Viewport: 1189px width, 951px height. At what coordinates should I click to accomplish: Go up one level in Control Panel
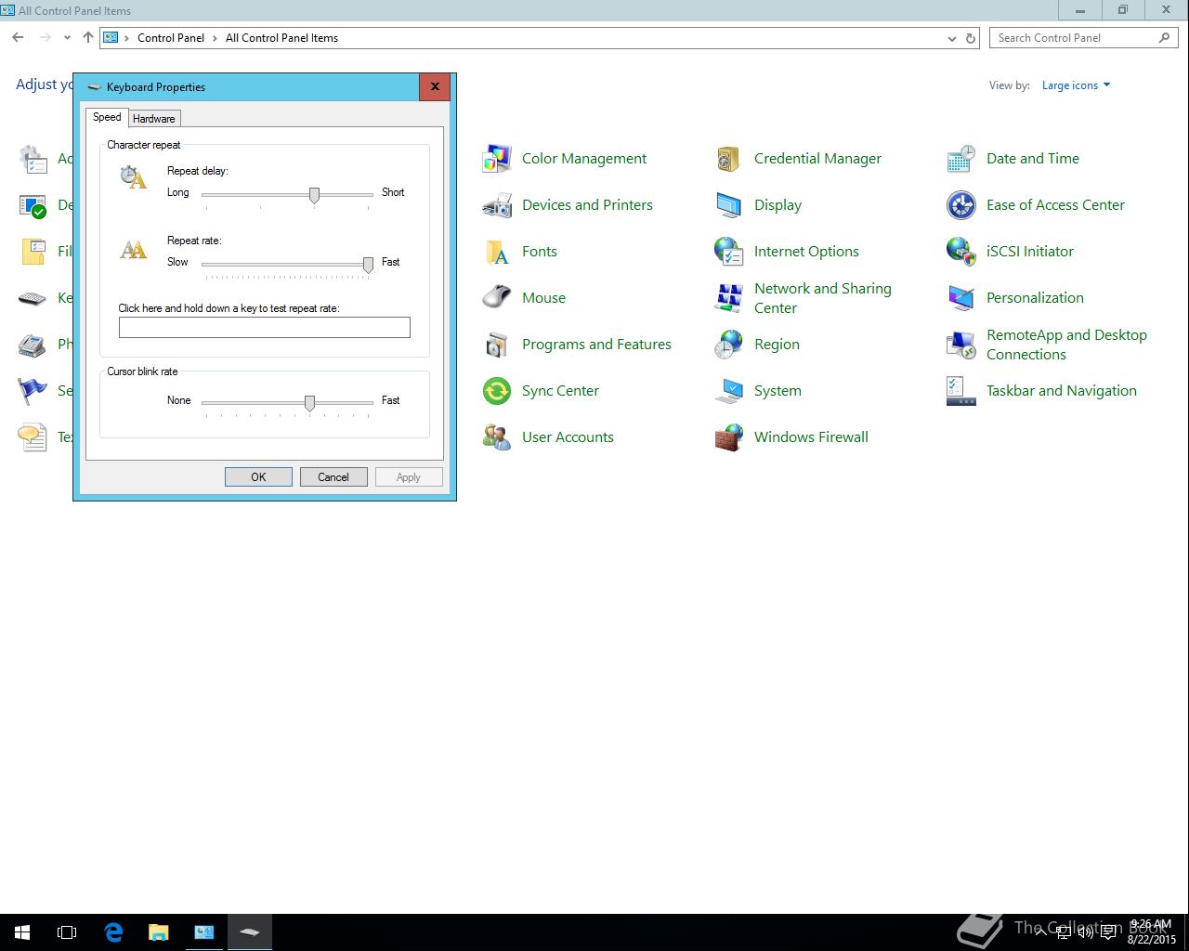(x=88, y=38)
